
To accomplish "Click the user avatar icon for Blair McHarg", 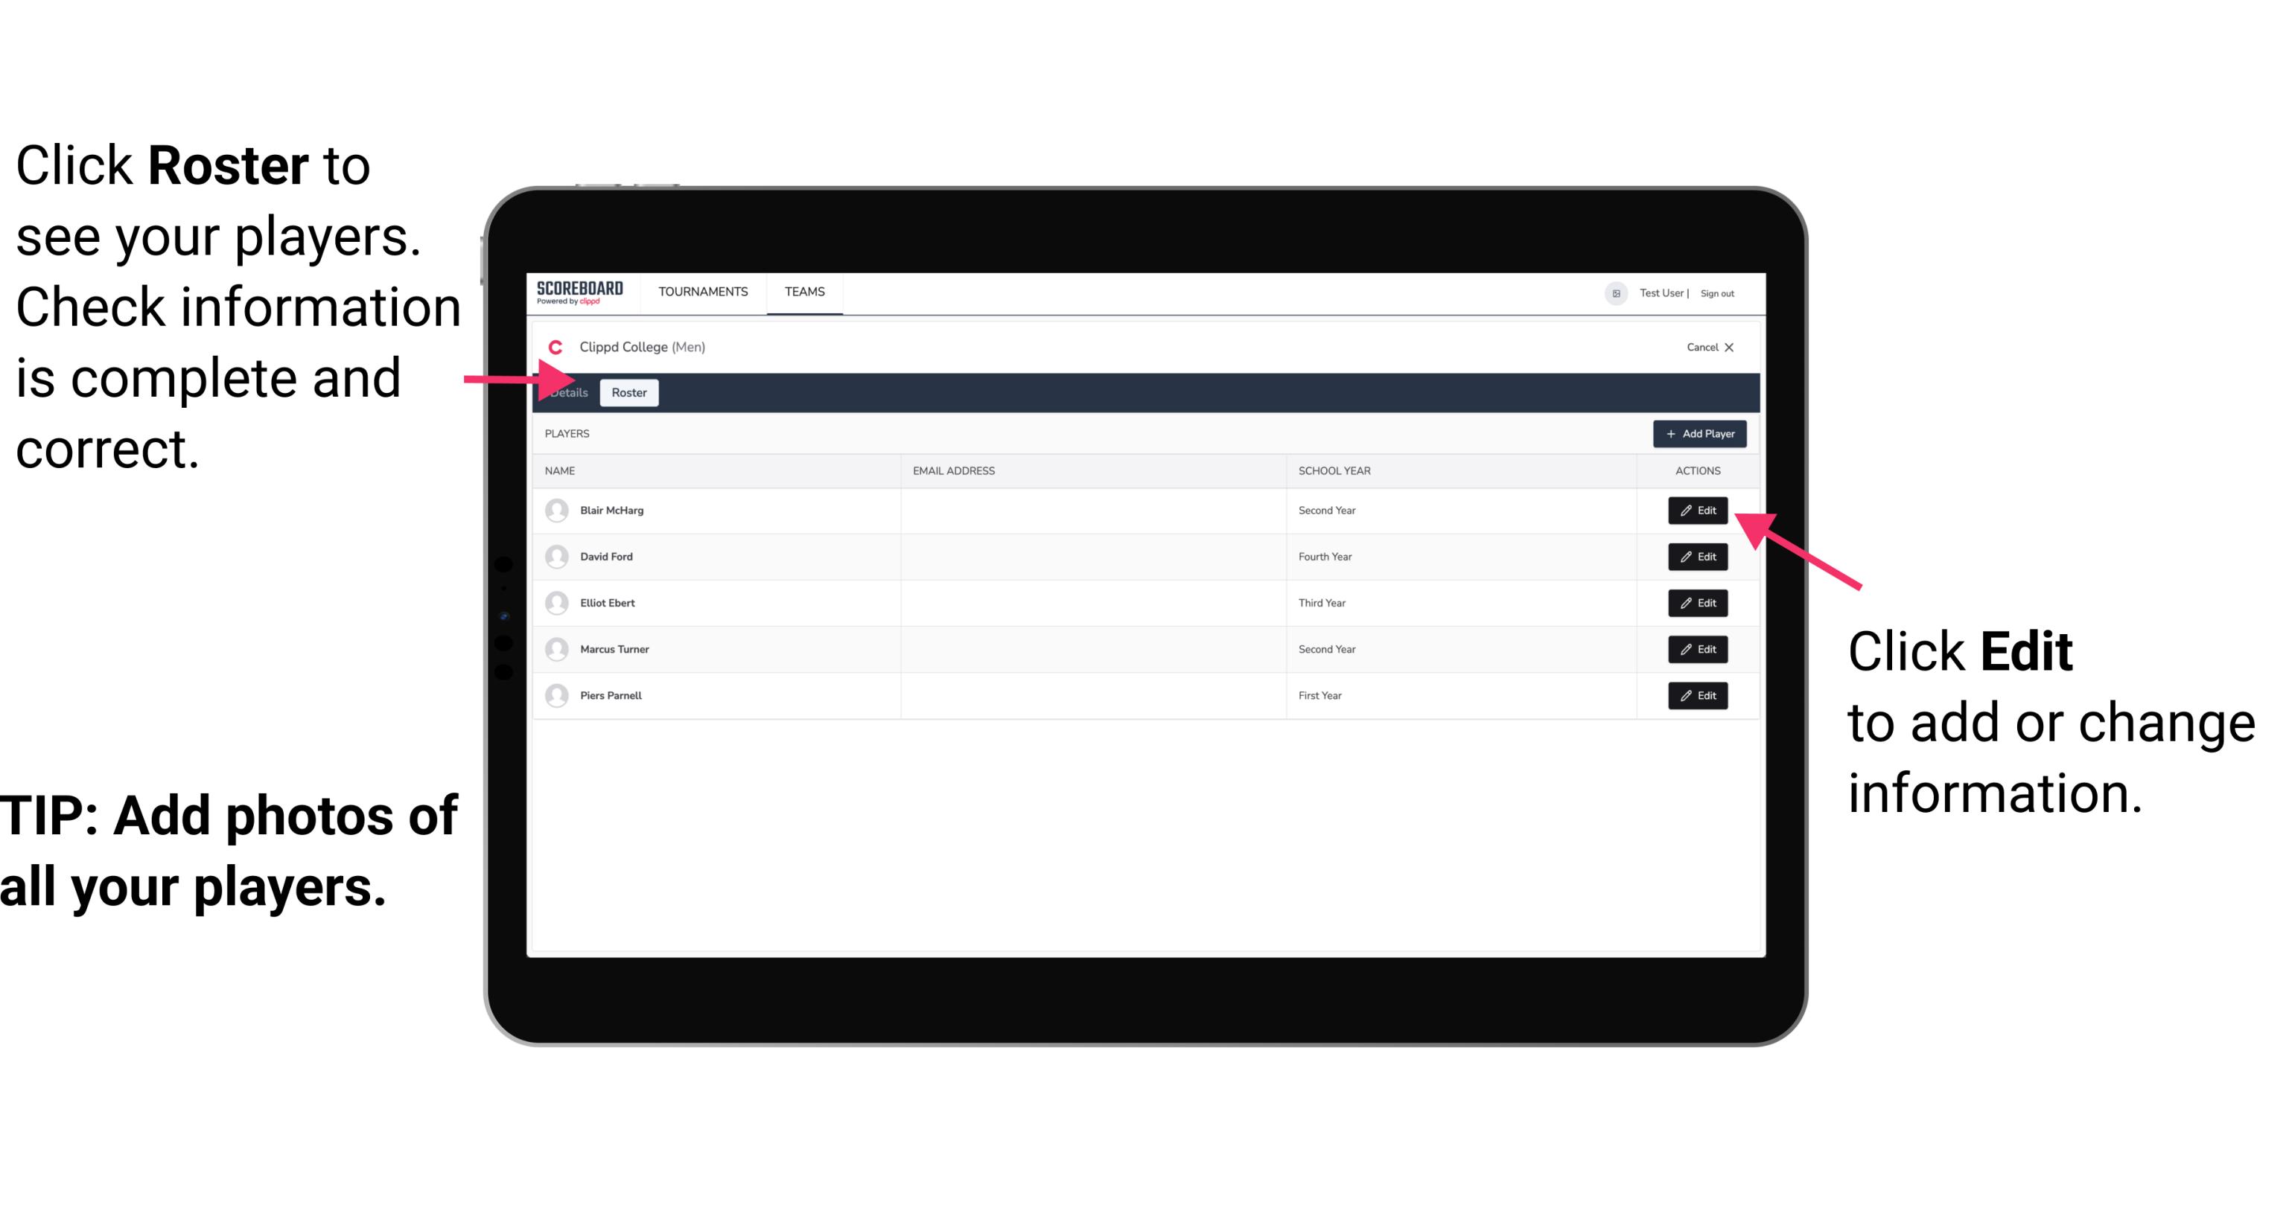I will (x=556, y=511).
